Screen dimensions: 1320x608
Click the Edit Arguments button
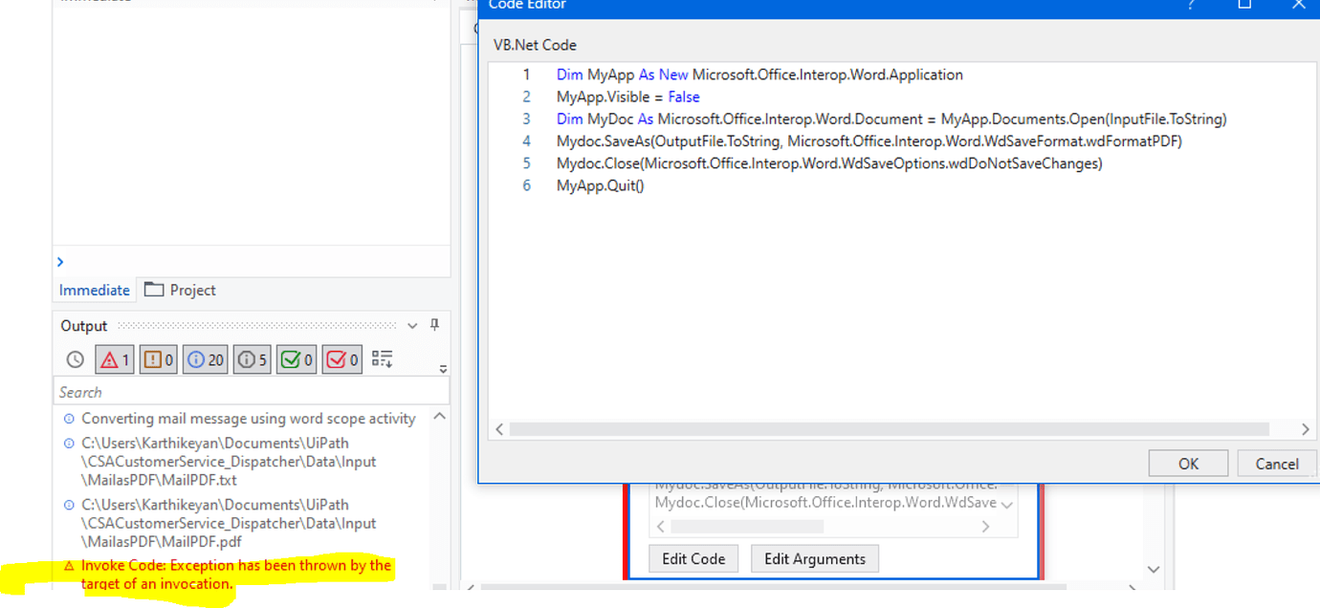coord(814,558)
